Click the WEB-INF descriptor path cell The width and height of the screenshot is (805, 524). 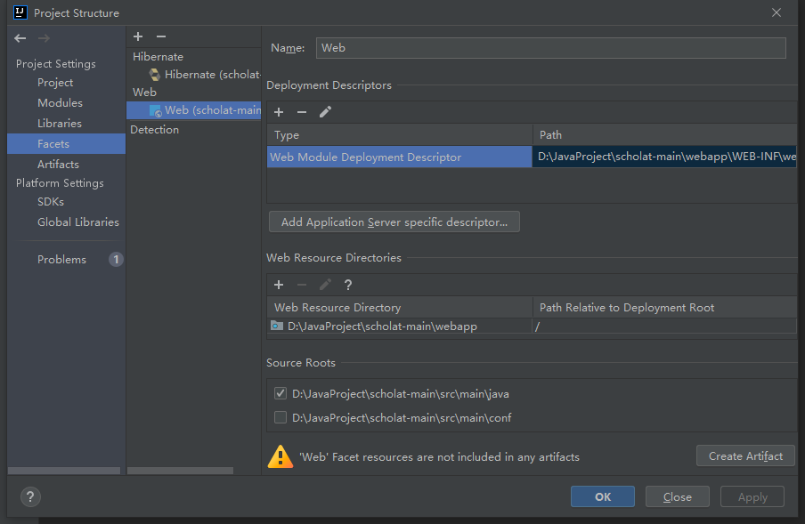click(664, 157)
